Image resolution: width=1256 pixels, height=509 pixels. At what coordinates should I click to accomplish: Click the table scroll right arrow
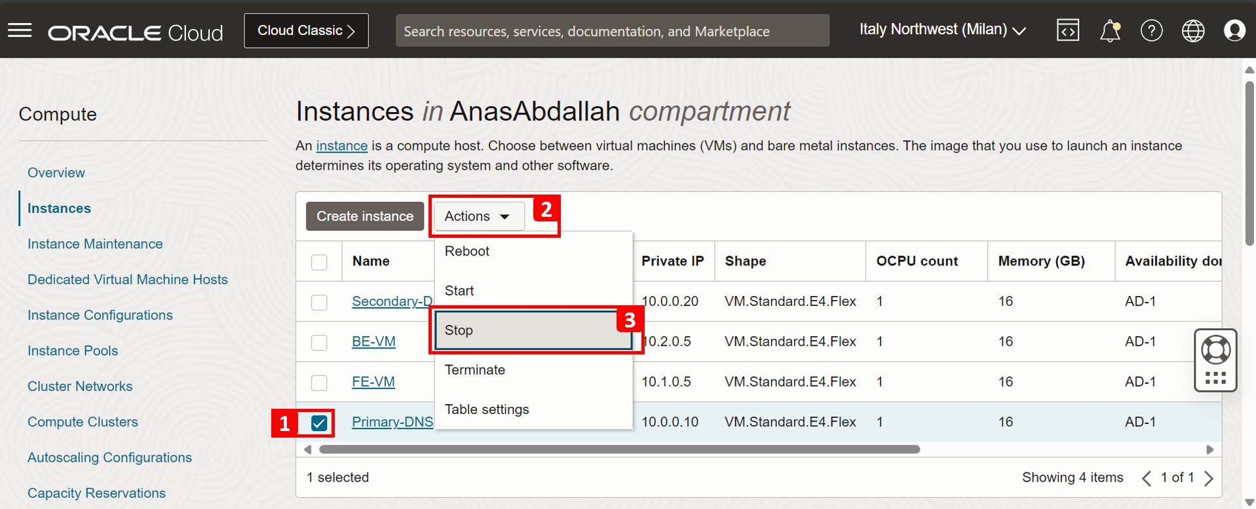(x=1209, y=449)
